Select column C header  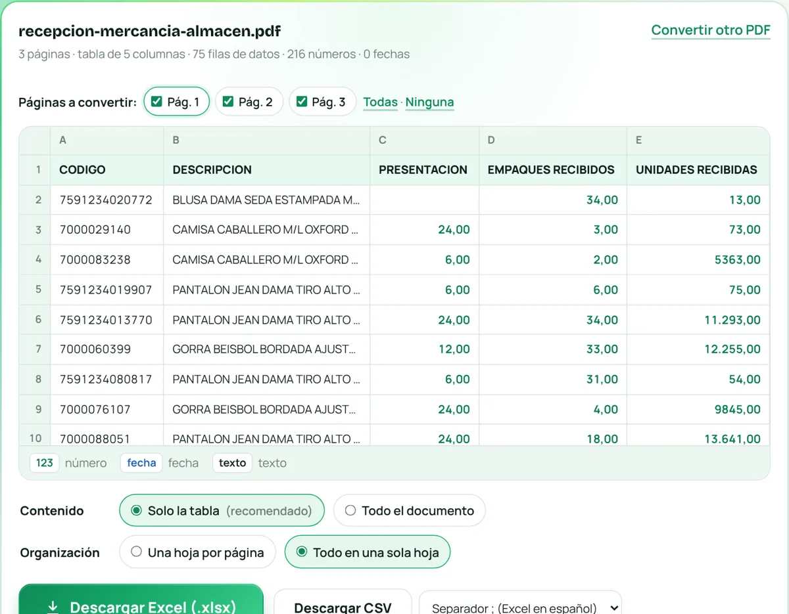425,141
